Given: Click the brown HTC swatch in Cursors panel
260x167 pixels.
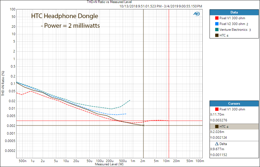Looking at the screenshot, I should (217, 127).
